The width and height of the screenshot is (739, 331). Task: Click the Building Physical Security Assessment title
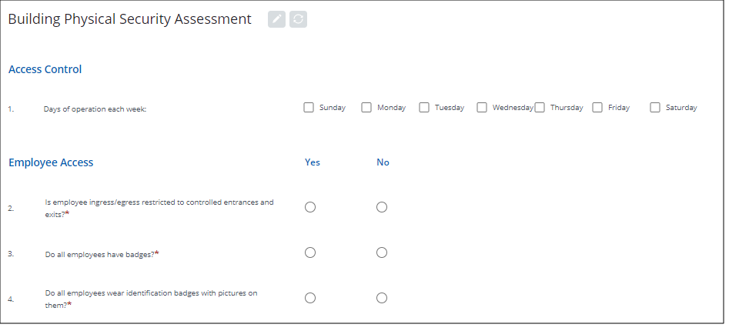click(129, 19)
